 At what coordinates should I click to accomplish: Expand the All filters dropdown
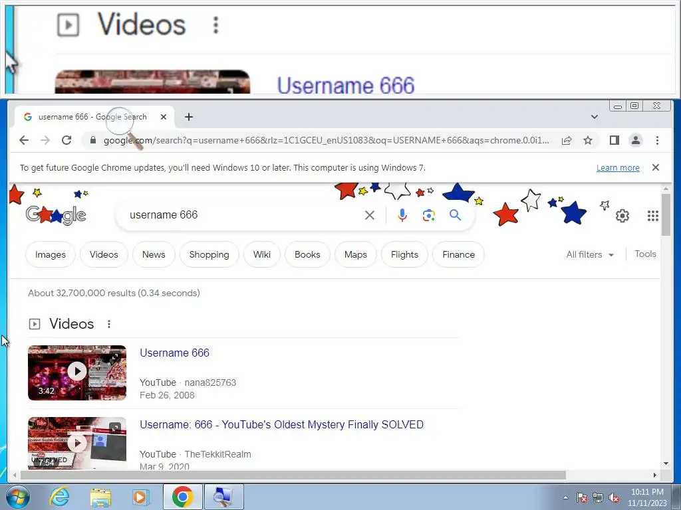(590, 254)
